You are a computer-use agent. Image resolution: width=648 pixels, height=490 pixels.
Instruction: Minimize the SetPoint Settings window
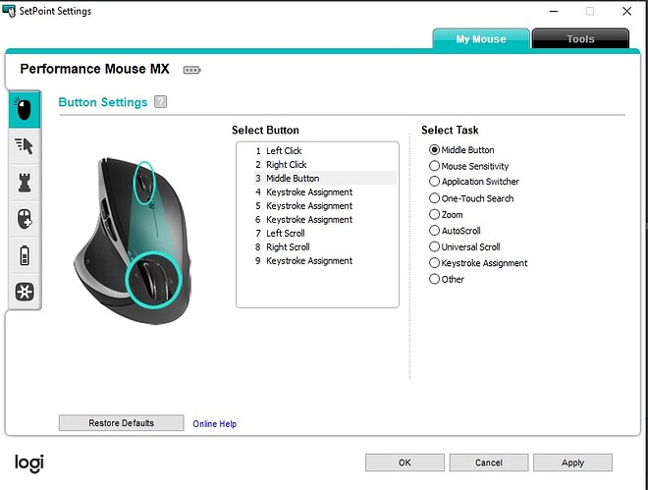click(x=554, y=11)
